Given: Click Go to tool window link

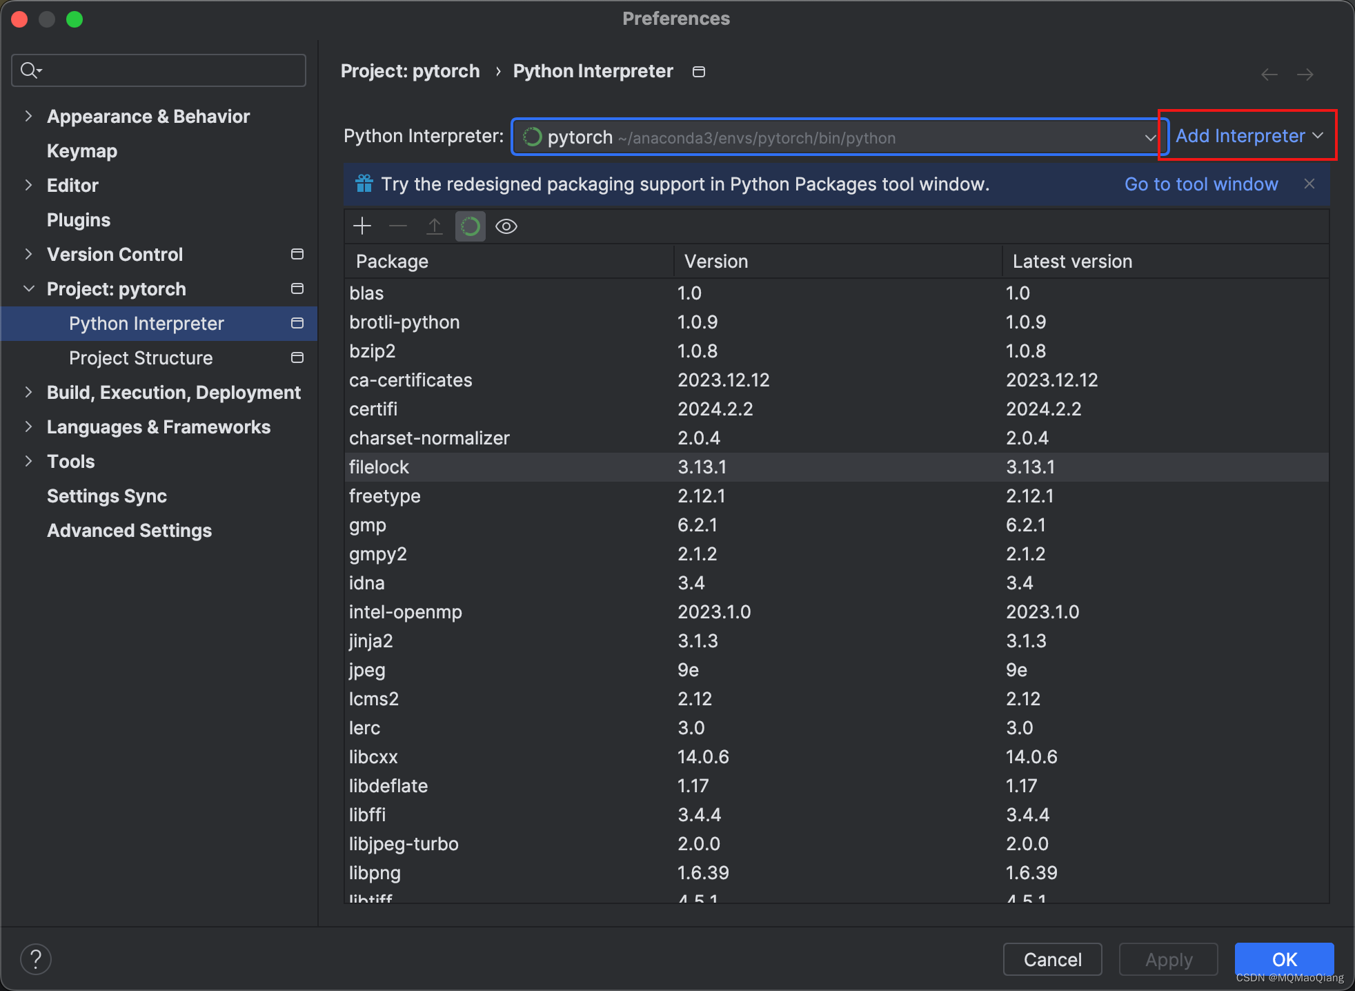Looking at the screenshot, I should pyautogui.click(x=1201, y=184).
